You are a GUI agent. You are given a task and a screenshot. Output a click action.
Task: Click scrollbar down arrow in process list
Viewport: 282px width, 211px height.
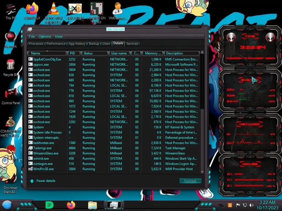[202, 172]
